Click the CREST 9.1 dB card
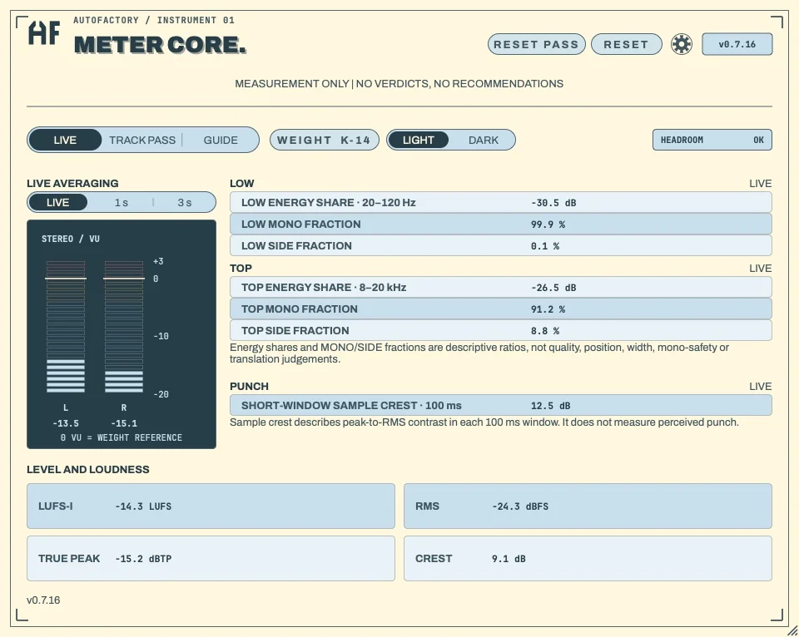799x637 pixels. point(588,558)
